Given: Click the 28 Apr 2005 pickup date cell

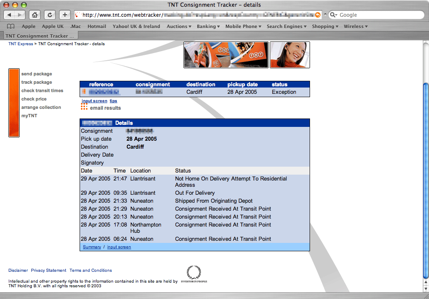Looking at the screenshot, I should point(242,92).
